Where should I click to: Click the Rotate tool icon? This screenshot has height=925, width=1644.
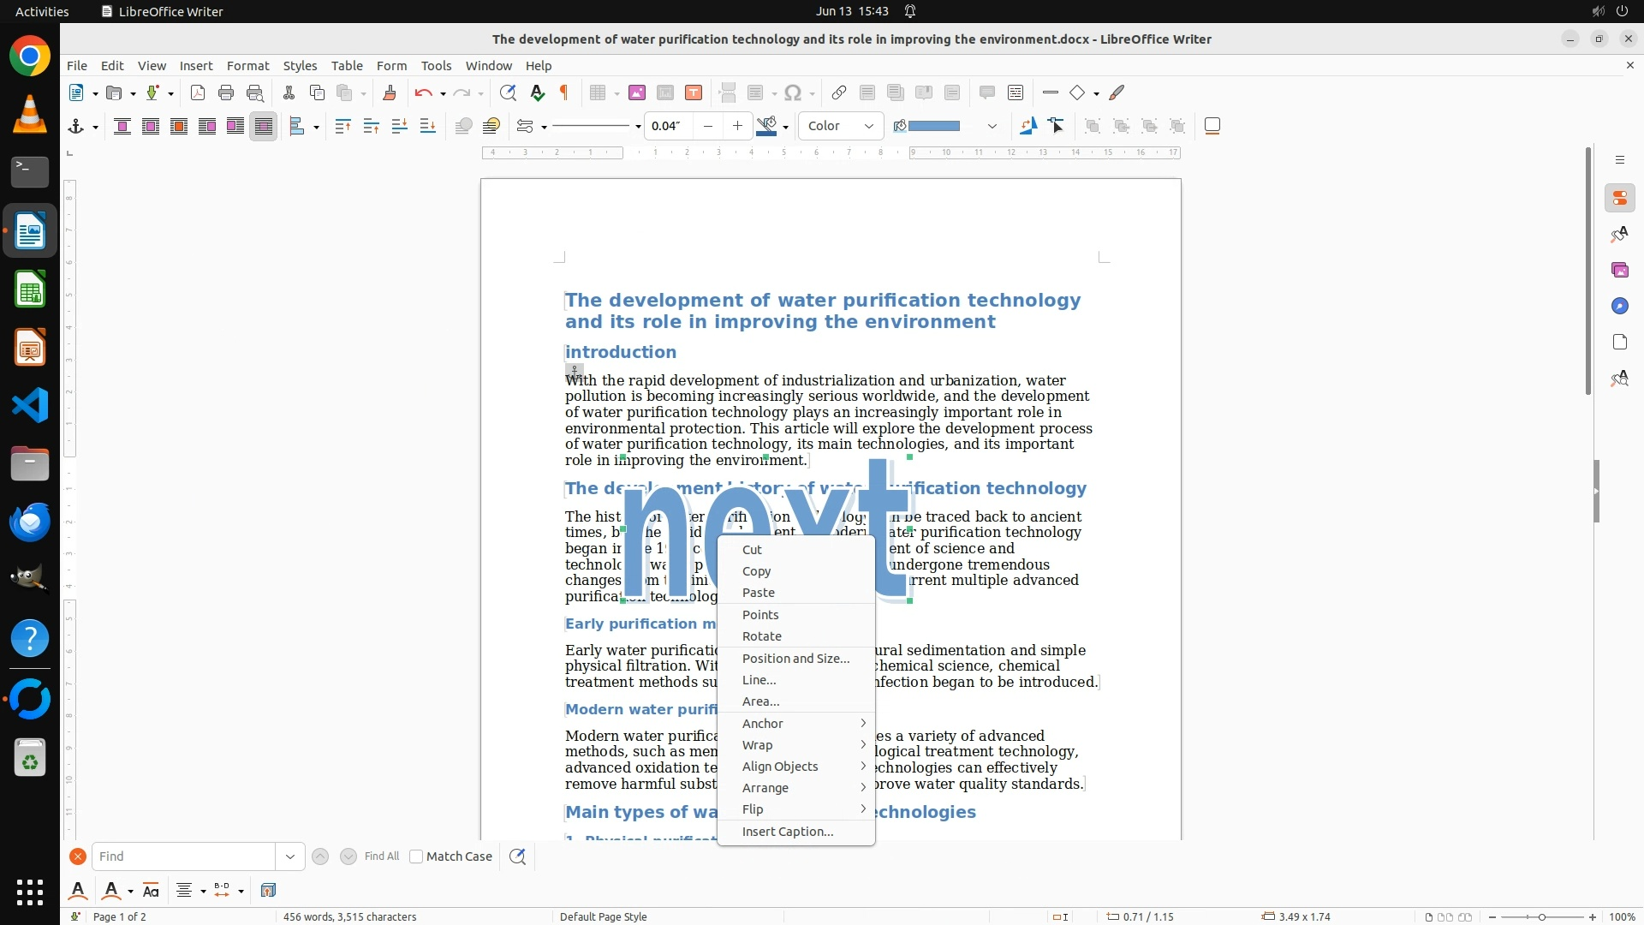(x=1027, y=126)
